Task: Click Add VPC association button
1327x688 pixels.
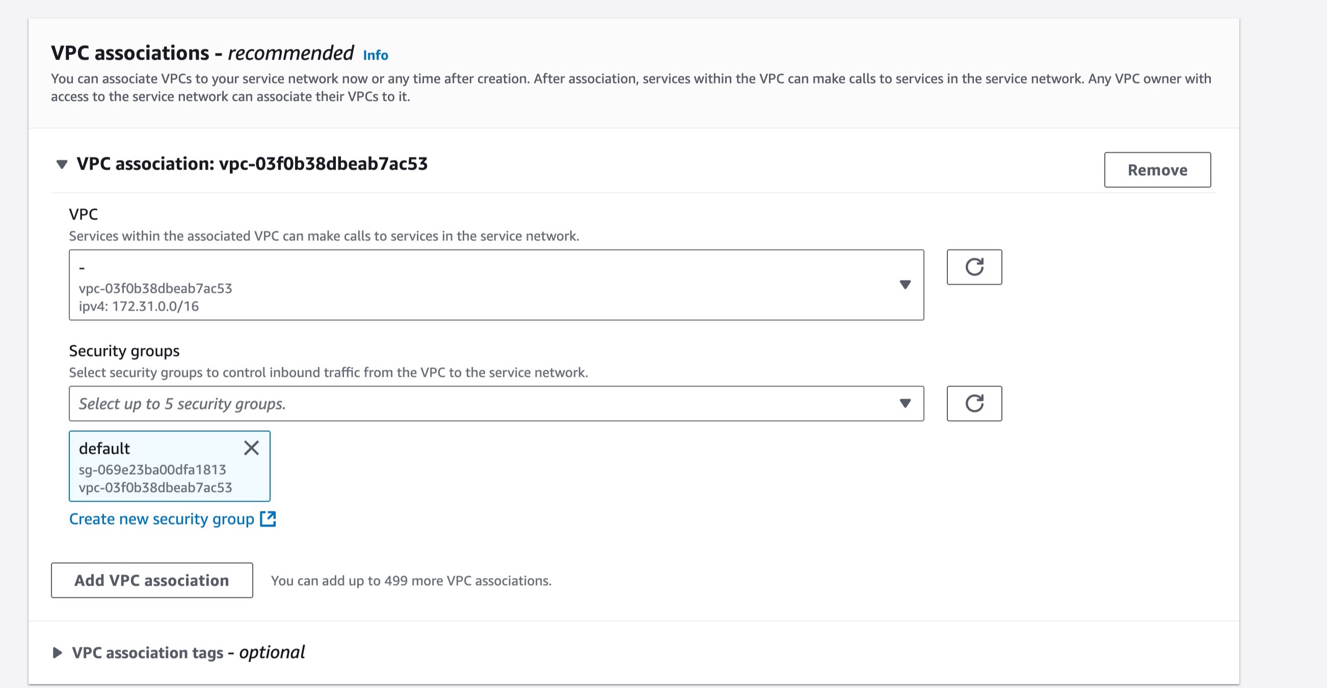Action: 152,581
